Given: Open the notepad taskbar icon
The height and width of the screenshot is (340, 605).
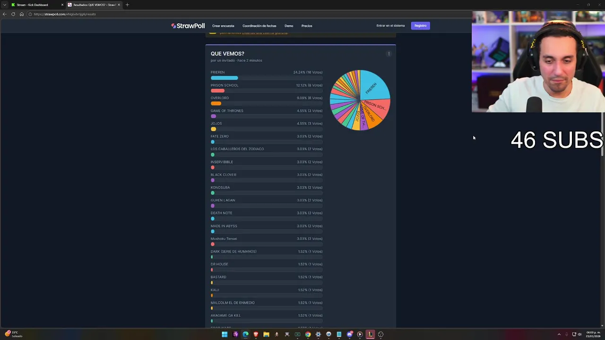Looking at the screenshot, I should [x=339, y=334].
